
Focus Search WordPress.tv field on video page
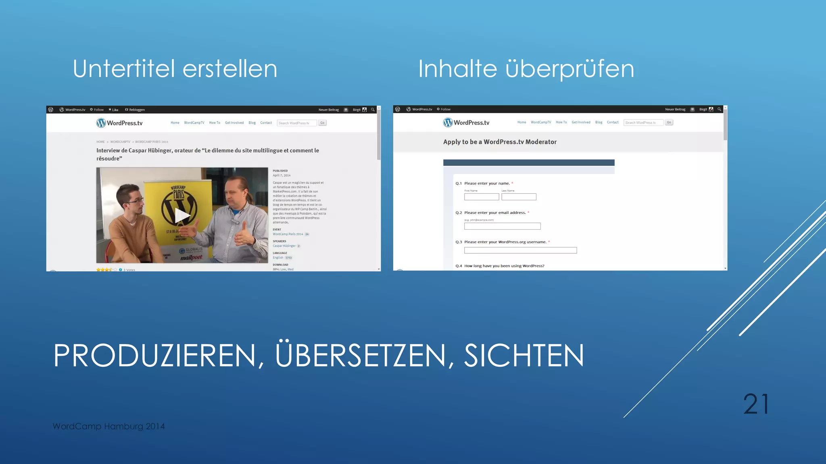[297, 123]
